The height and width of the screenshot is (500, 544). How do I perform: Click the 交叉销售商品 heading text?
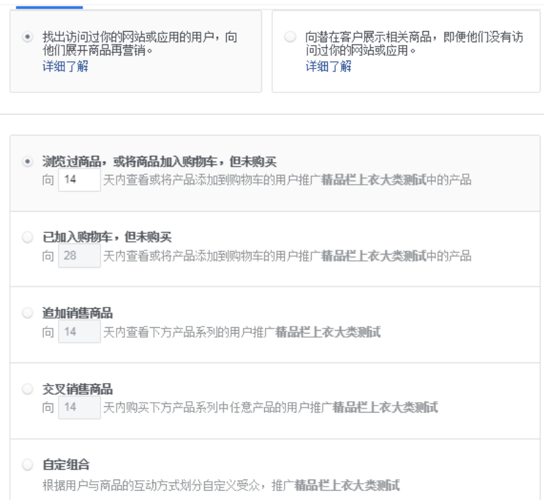[78, 389]
